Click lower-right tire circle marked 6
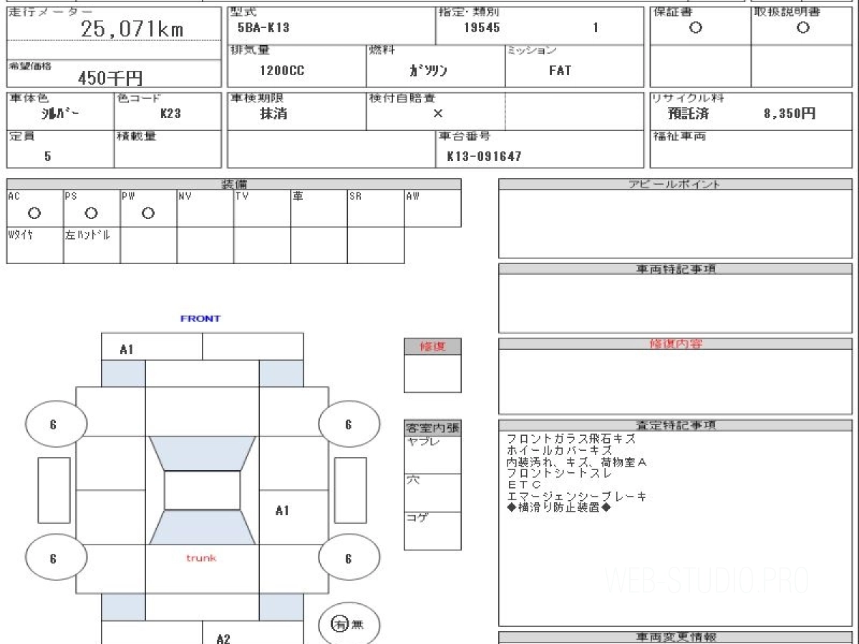This screenshot has width=859, height=644. (x=349, y=558)
